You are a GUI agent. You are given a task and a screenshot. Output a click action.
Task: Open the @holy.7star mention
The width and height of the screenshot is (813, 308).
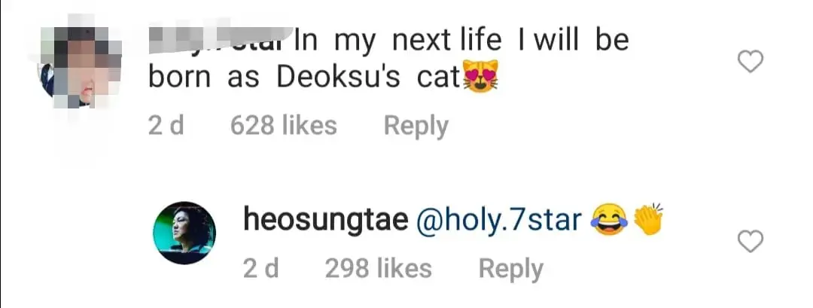coord(498,220)
